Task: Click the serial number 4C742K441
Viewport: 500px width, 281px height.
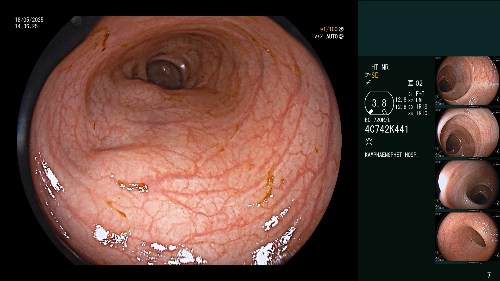Action: [387, 129]
